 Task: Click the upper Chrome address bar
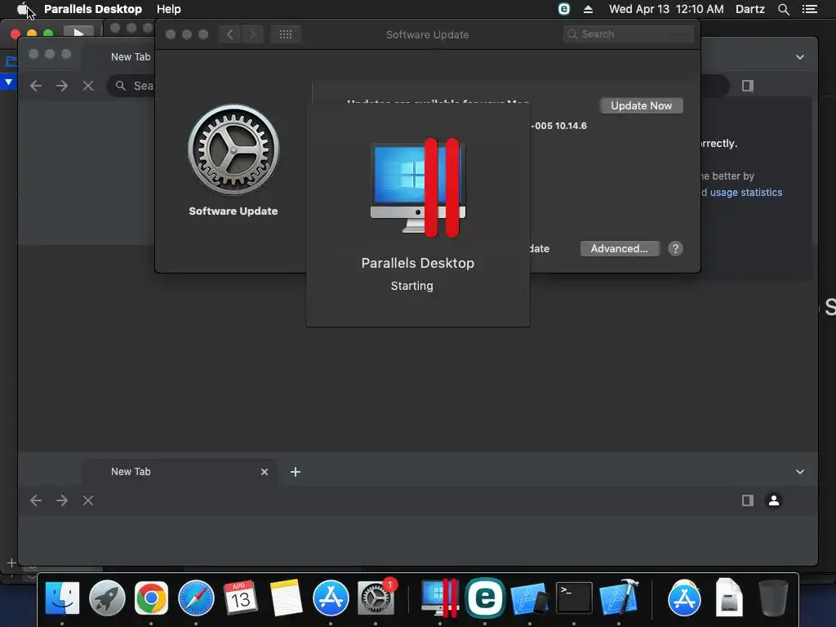[x=131, y=86]
